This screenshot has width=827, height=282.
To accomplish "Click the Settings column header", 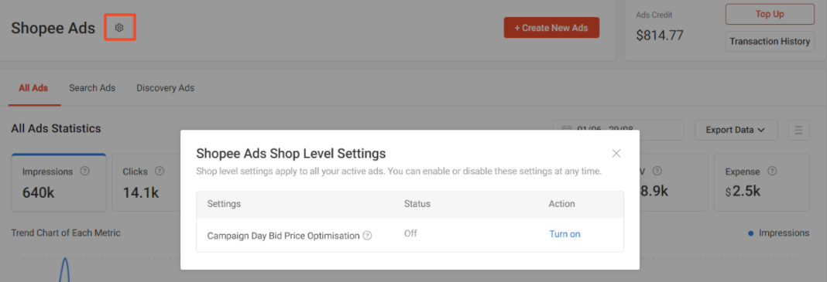I will (224, 204).
